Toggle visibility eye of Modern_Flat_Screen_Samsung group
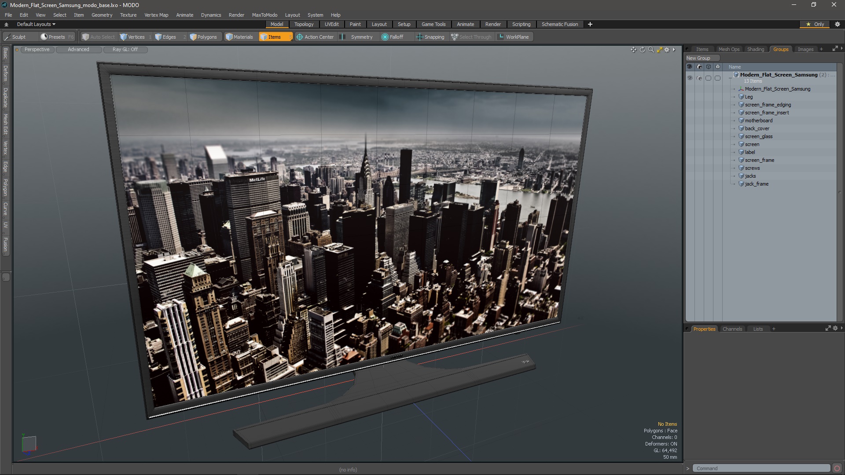 pyautogui.click(x=690, y=78)
